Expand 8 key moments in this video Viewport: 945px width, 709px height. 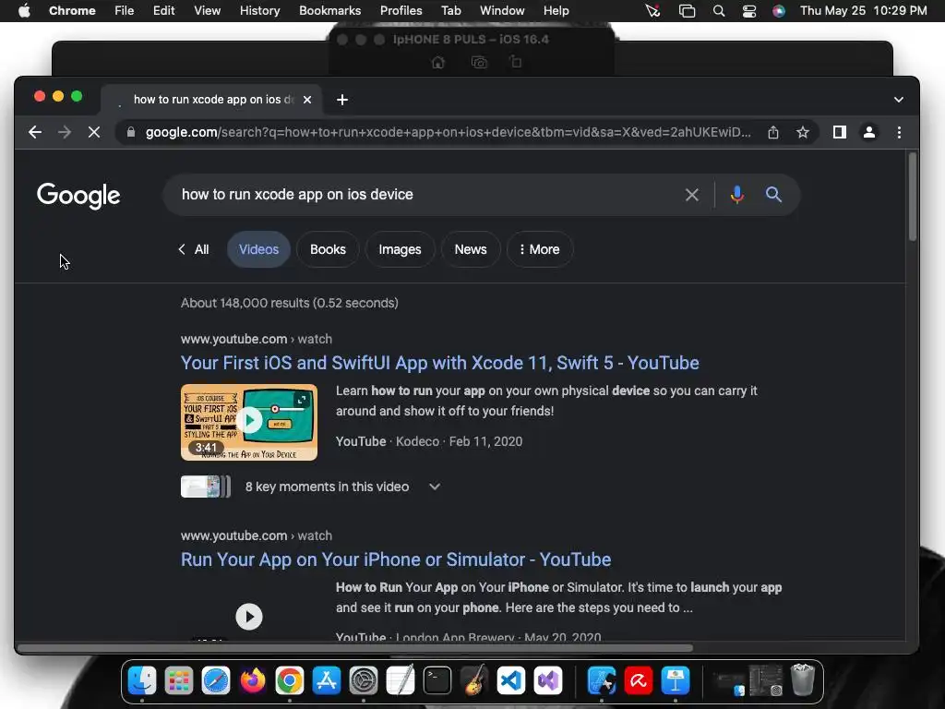click(x=342, y=487)
